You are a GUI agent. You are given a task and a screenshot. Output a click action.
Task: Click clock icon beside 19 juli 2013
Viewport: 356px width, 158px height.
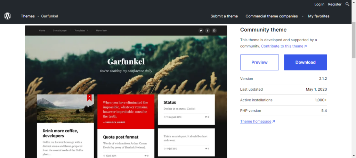coord(164,149)
